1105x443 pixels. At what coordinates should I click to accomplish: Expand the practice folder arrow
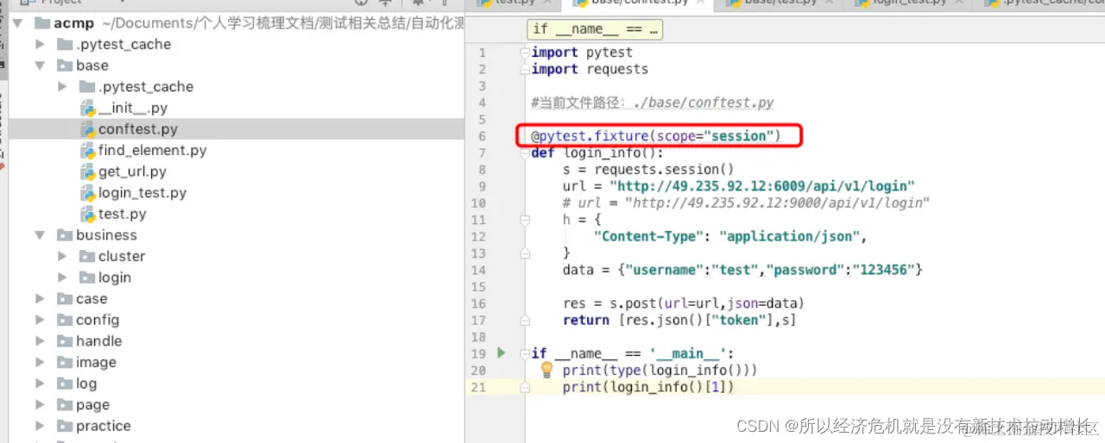point(40,426)
